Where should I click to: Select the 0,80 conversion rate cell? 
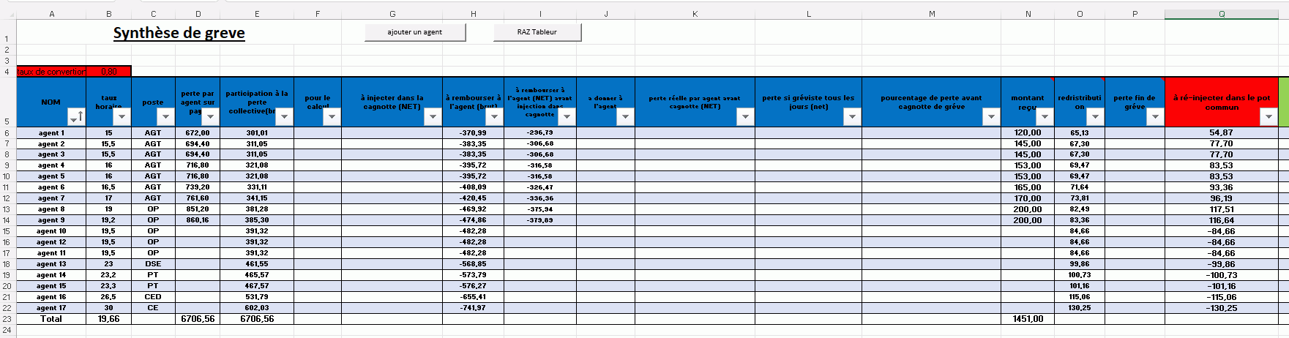point(109,71)
